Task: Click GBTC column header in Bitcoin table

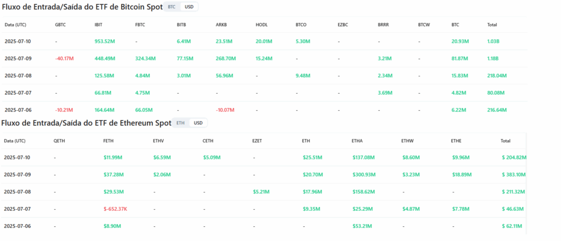Action: [60, 25]
